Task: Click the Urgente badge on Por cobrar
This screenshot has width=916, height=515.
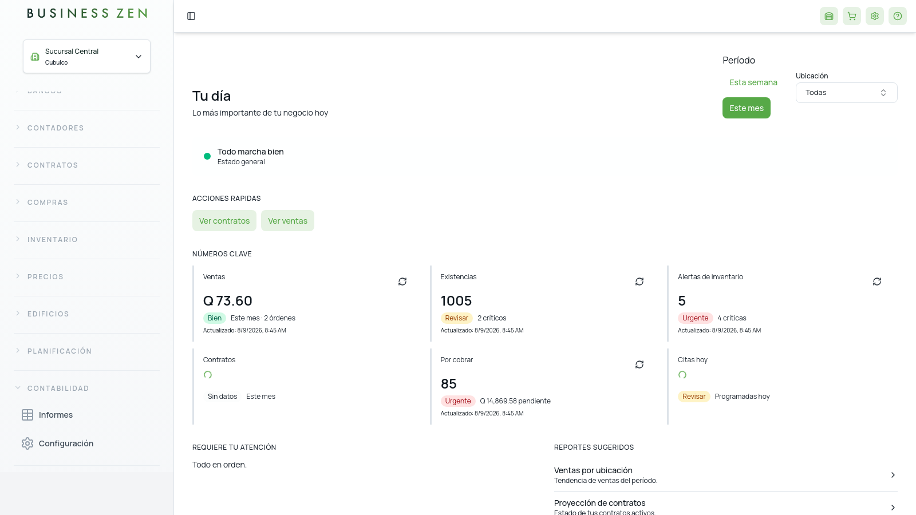Action: [458, 401]
